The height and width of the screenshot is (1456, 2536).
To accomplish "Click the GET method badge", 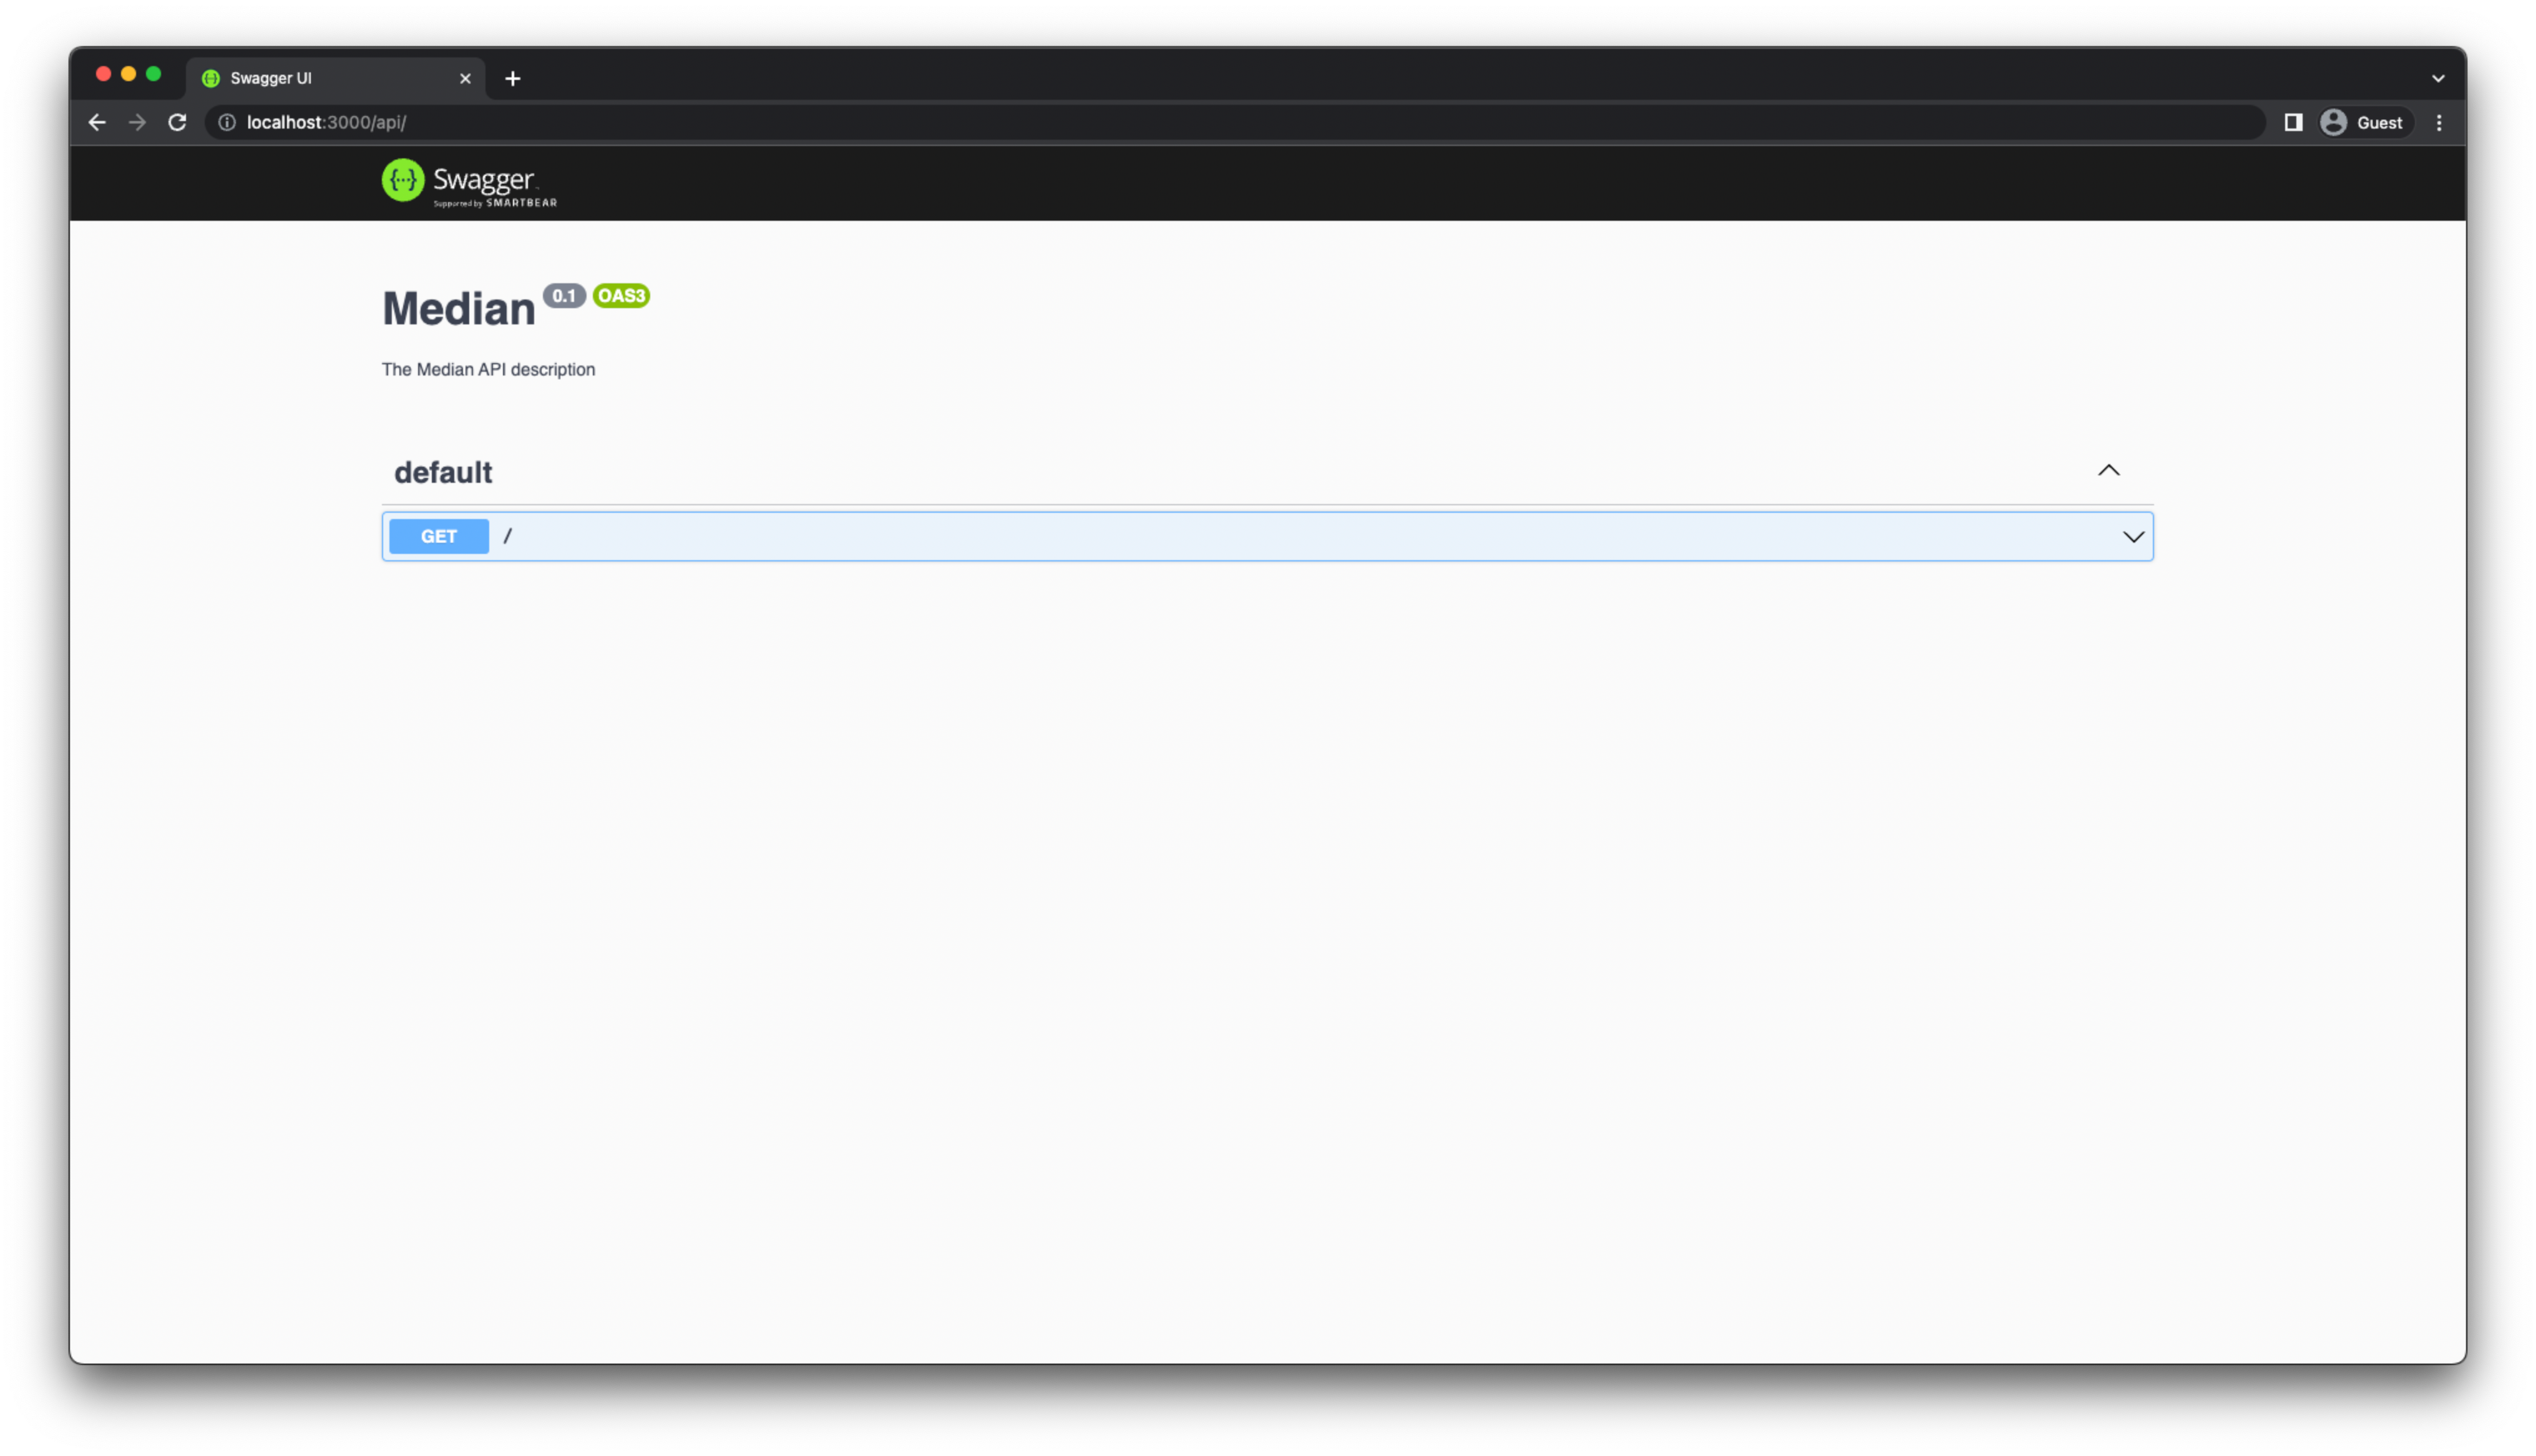I will (x=439, y=536).
